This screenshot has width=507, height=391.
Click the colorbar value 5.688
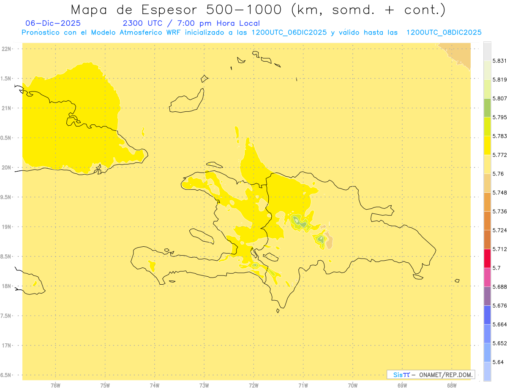click(499, 287)
